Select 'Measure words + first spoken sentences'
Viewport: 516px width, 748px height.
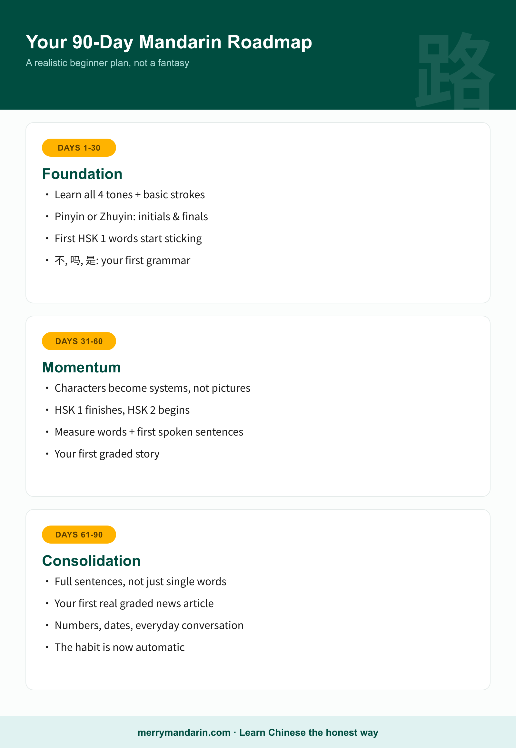point(149,432)
